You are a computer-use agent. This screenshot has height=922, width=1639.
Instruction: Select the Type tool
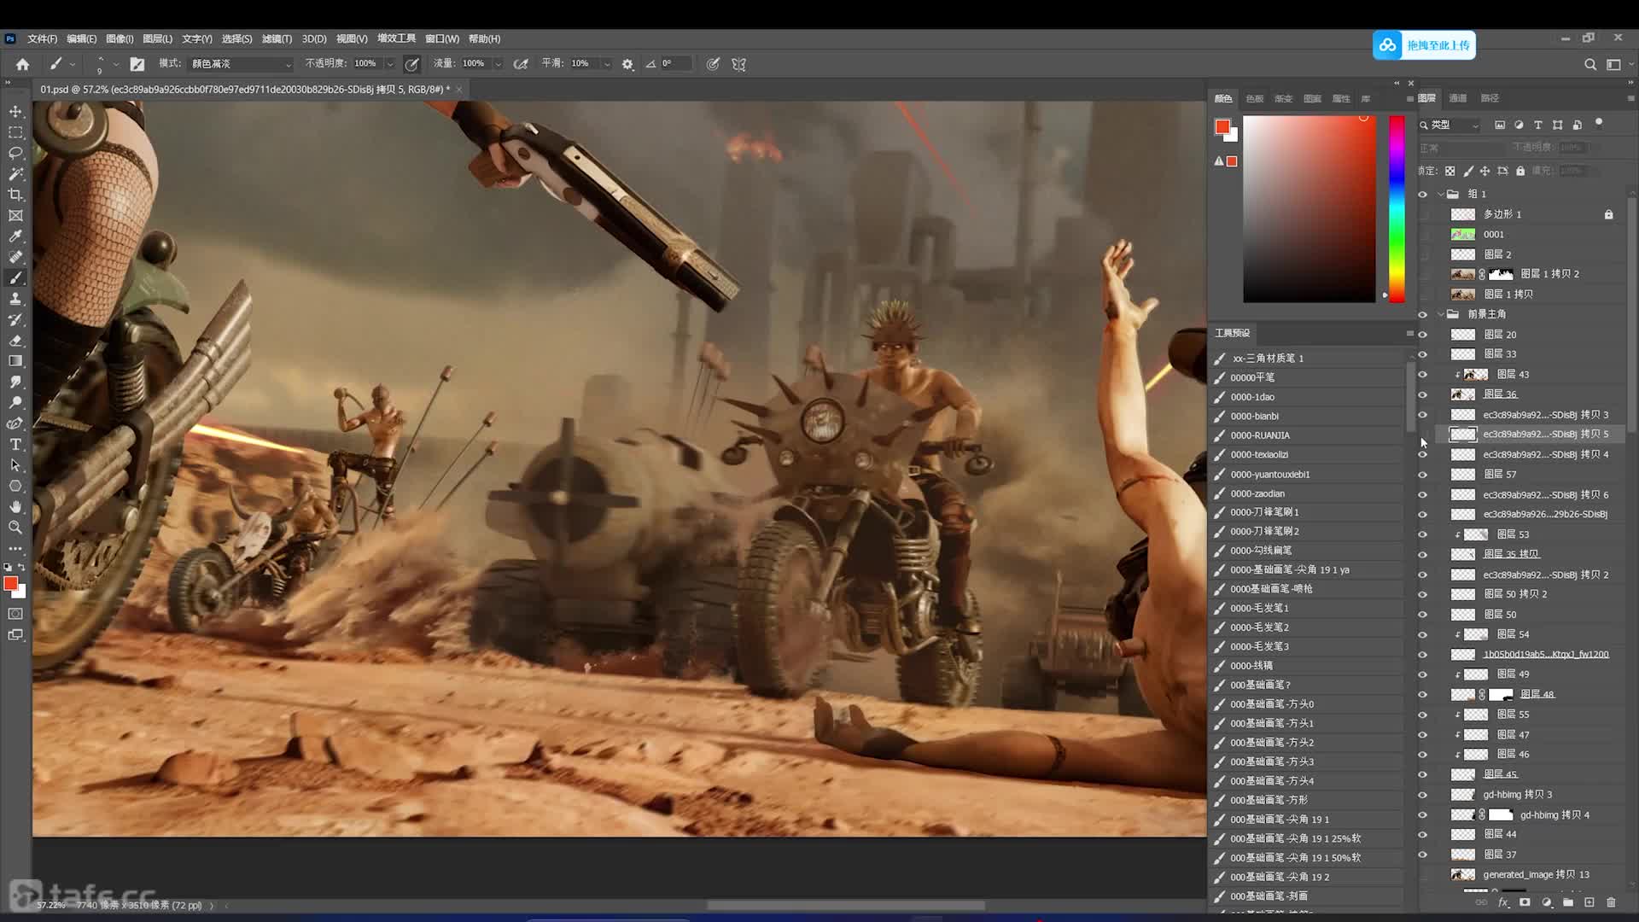click(x=15, y=444)
